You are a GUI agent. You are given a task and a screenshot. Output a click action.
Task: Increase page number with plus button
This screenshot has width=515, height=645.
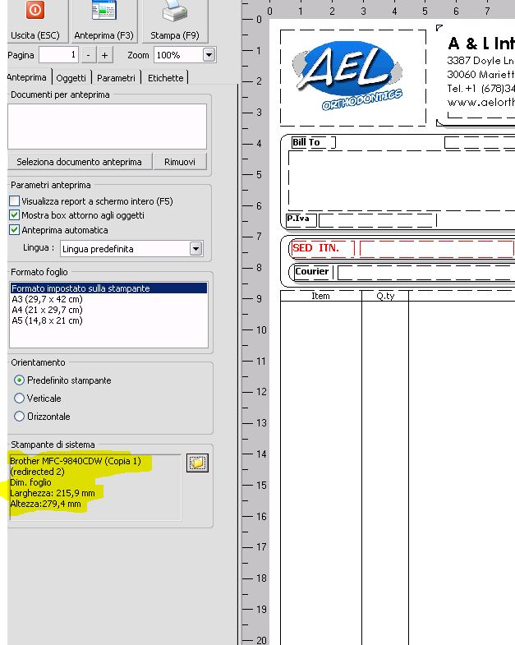[x=104, y=55]
